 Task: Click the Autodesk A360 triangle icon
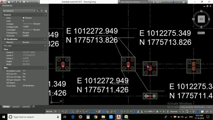177,2
